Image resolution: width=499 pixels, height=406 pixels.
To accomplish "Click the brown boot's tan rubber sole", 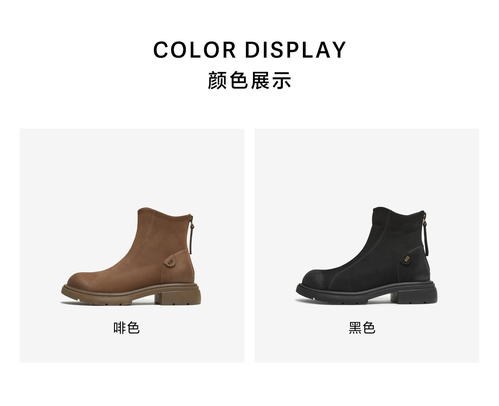I will pyautogui.click(x=131, y=295).
